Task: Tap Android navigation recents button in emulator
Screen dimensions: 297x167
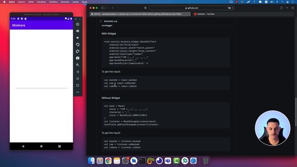Action: [59, 146]
